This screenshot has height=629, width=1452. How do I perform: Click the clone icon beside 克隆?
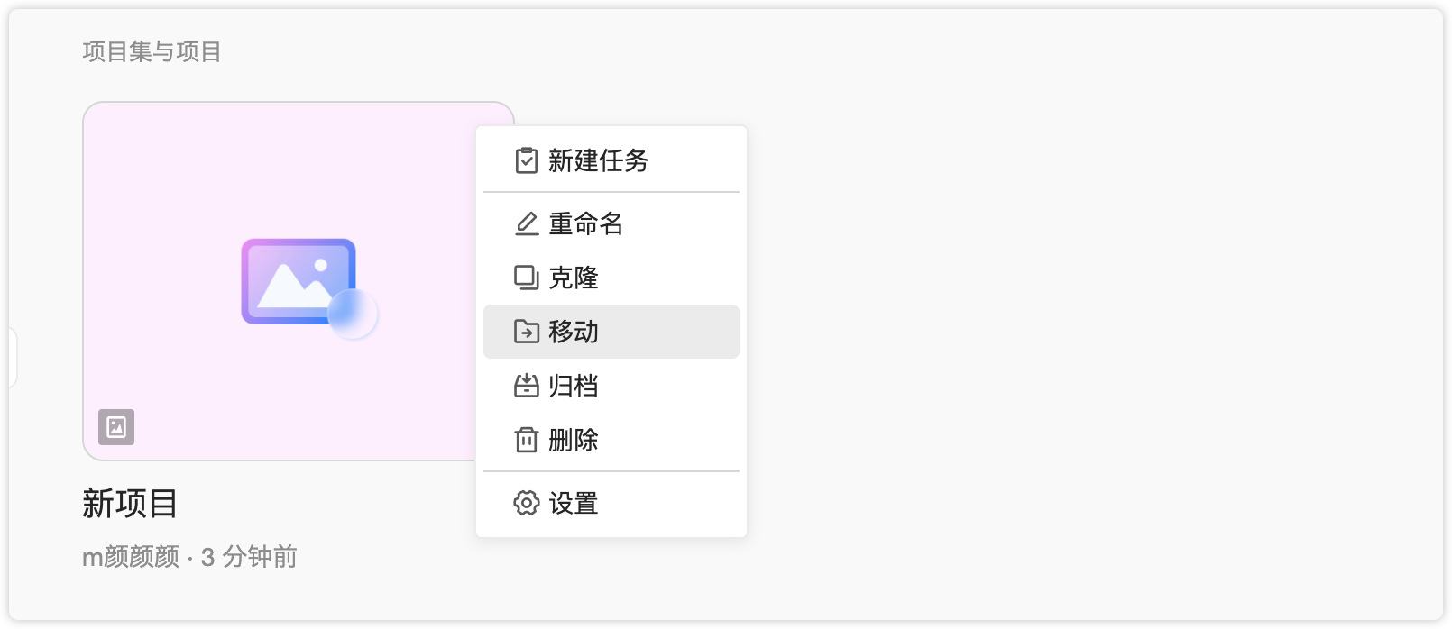pyautogui.click(x=526, y=278)
